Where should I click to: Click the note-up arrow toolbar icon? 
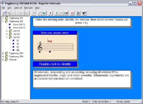point(23,13)
